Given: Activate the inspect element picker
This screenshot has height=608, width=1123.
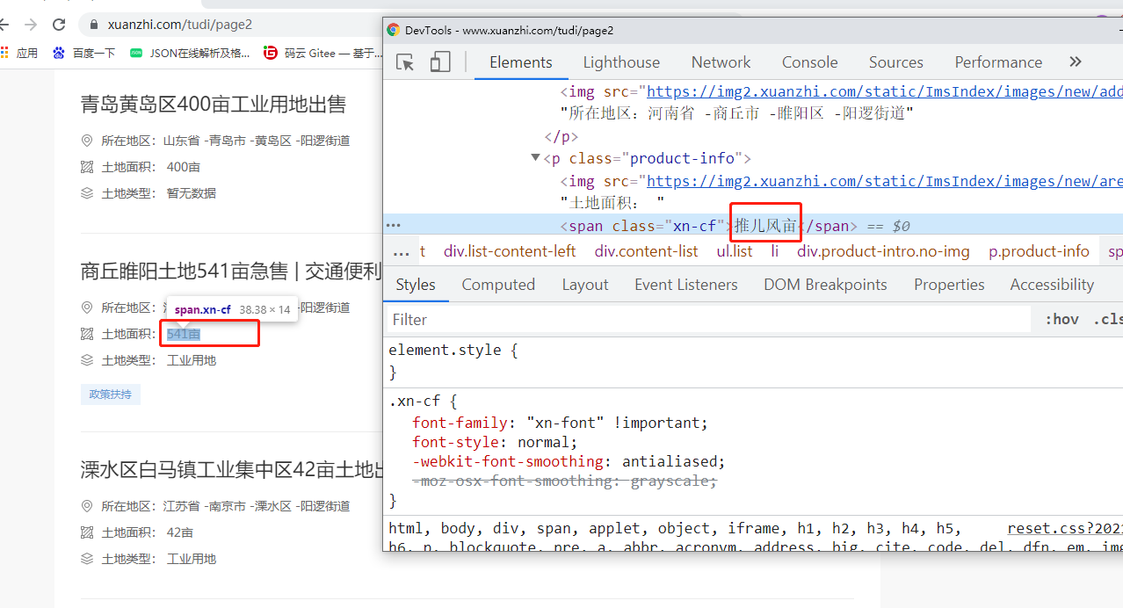Looking at the screenshot, I should pos(405,62).
